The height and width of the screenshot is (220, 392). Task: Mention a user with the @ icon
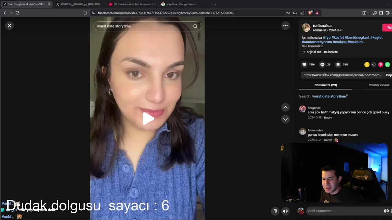386,211
